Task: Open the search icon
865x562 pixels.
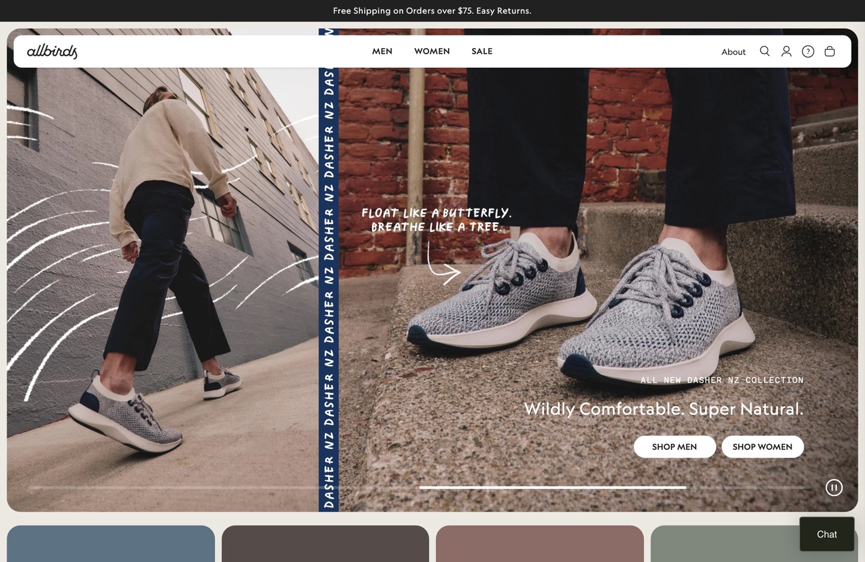Action: [765, 51]
